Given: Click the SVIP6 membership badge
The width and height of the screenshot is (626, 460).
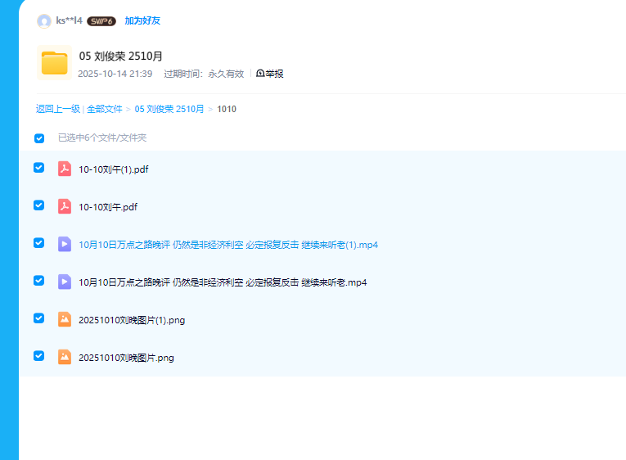Looking at the screenshot, I should pyautogui.click(x=101, y=21).
